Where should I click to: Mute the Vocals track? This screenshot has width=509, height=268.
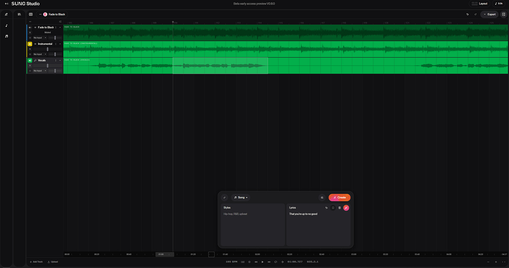coord(30,60)
